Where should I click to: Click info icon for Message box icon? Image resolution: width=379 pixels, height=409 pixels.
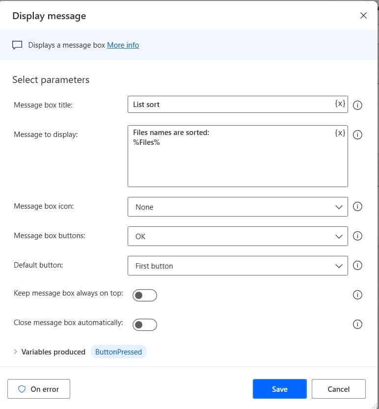point(357,206)
